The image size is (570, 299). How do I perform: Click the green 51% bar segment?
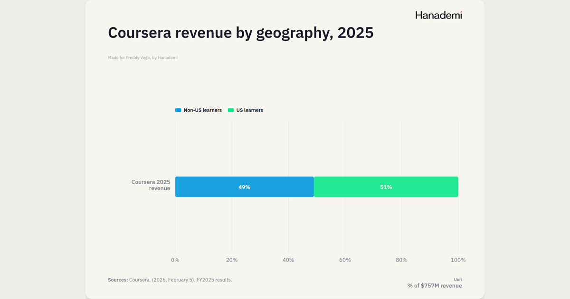click(386, 187)
